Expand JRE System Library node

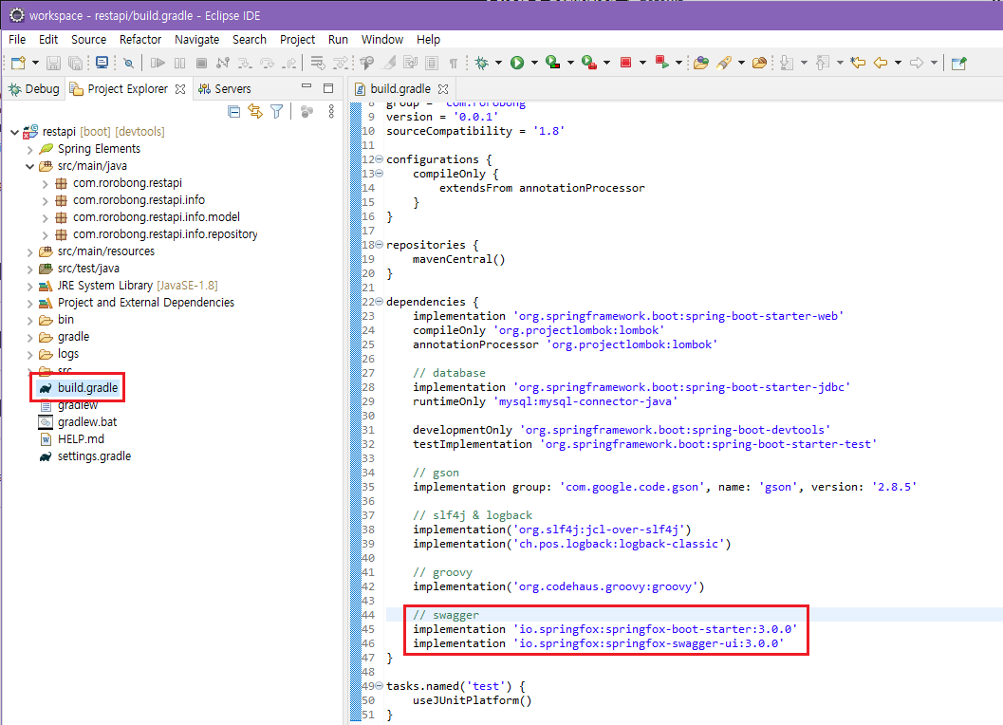point(30,286)
